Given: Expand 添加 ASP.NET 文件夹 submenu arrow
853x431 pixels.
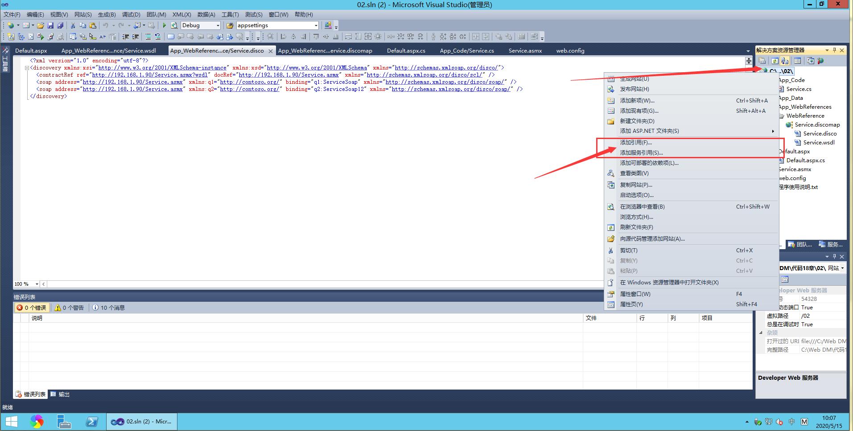Looking at the screenshot, I should click(773, 131).
